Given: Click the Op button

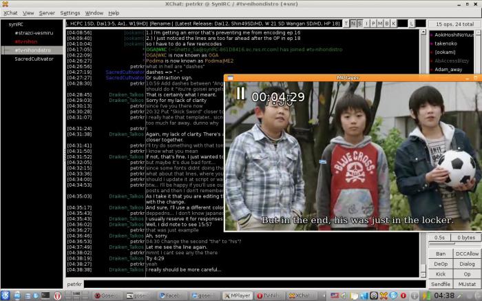Looking at the screenshot, I should (467, 274).
